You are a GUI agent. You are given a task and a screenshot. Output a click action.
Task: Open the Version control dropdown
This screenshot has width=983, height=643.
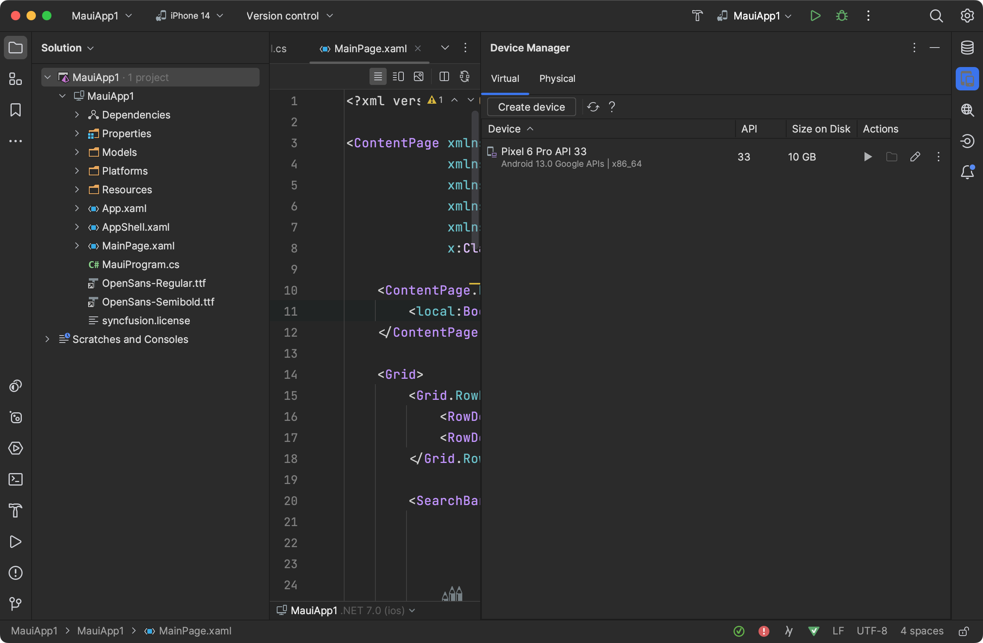[x=290, y=16]
